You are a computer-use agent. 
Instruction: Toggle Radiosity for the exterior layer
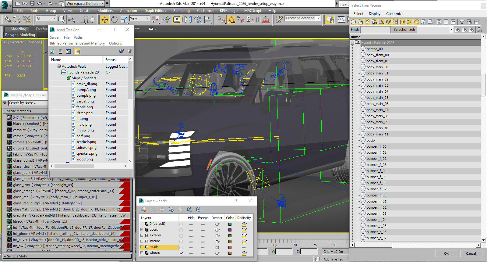[244, 236]
